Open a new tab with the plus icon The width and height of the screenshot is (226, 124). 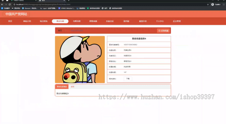69,1
